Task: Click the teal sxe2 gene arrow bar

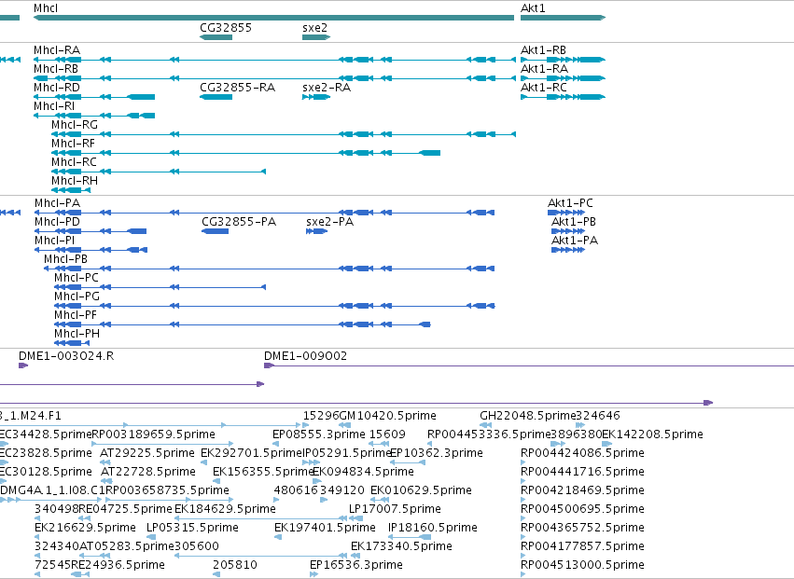Action: pos(316,37)
